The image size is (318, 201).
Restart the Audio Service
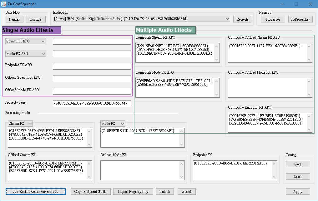point(35,191)
